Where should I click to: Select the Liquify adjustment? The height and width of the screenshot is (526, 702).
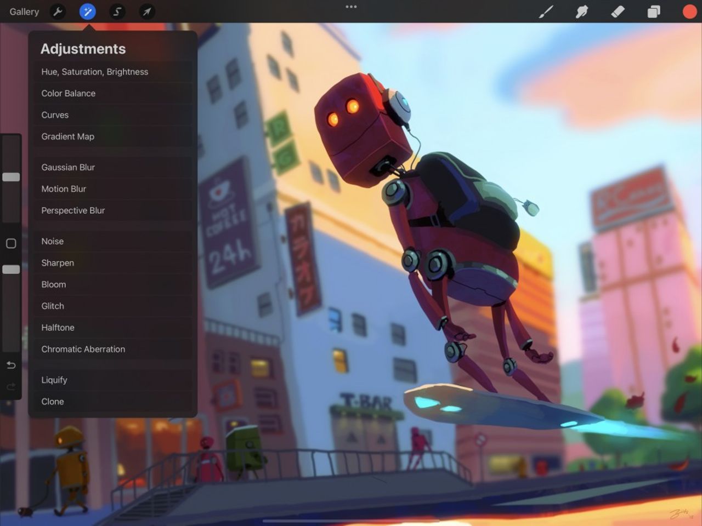click(x=54, y=380)
